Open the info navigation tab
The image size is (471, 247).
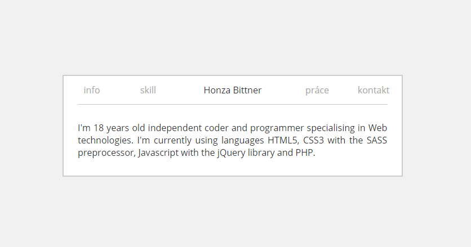[x=92, y=90]
